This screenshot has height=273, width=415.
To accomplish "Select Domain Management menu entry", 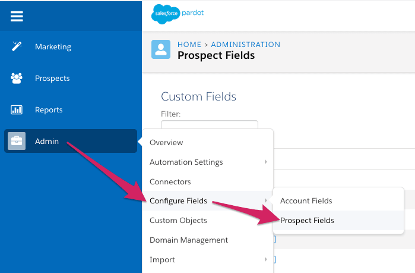I will click(x=208, y=240).
